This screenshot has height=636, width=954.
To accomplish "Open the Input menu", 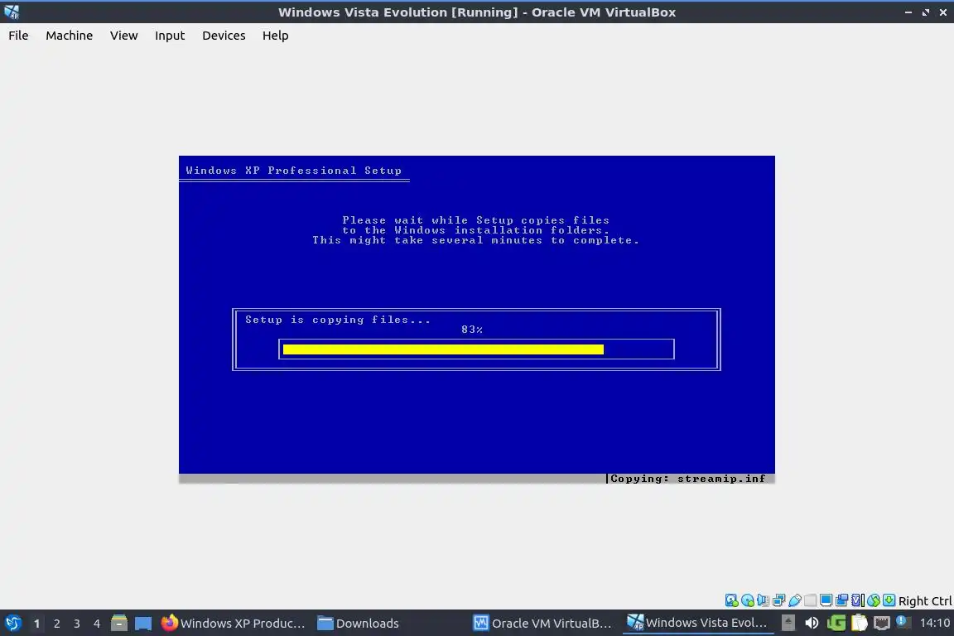I will (170, 36).
